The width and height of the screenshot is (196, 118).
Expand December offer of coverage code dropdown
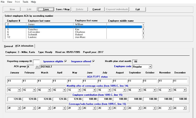coord(184,90)
